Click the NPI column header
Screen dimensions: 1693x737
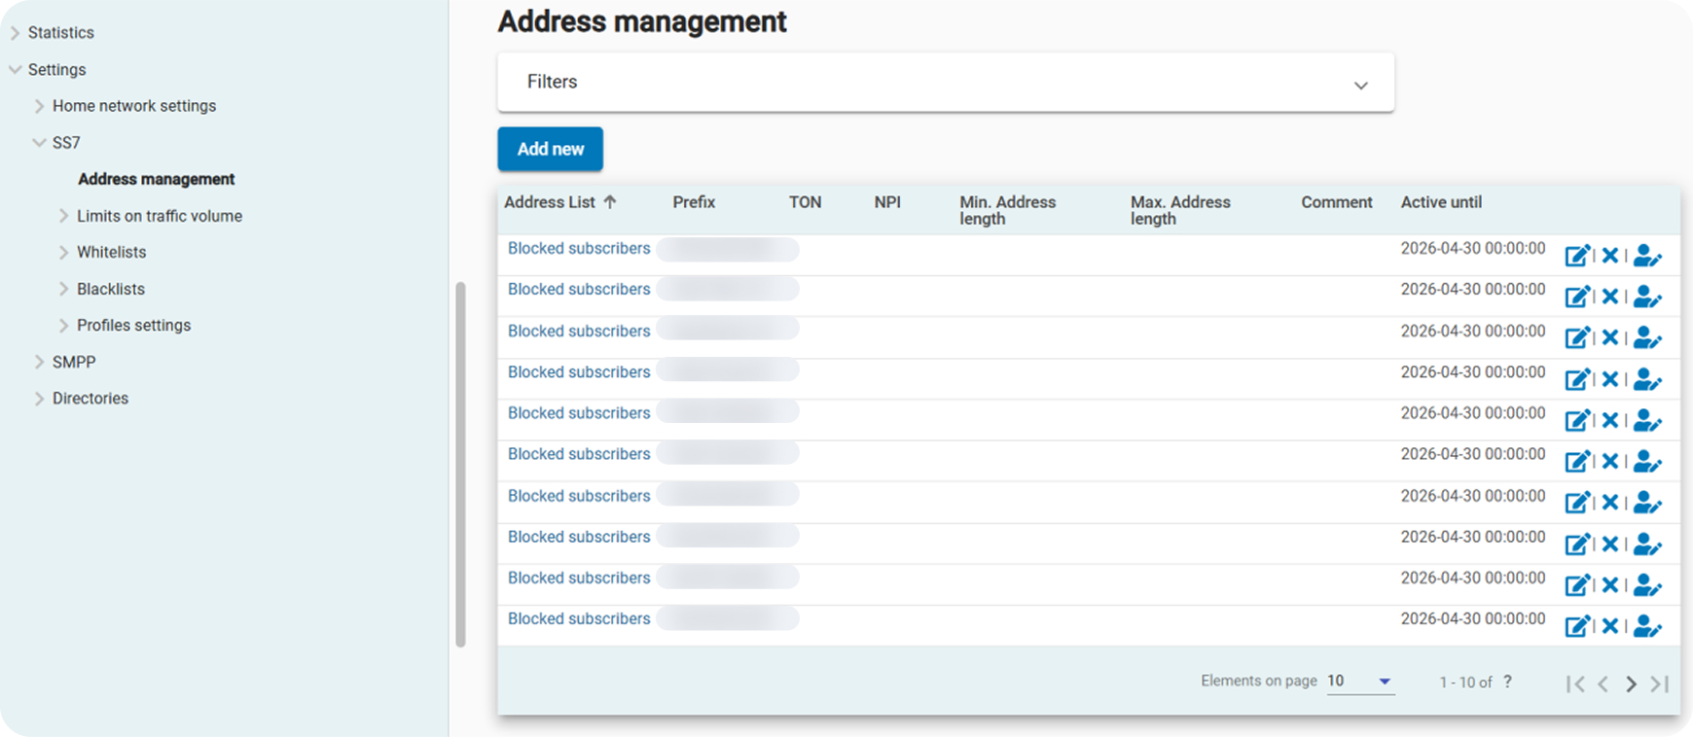click(x=887, y=202)
